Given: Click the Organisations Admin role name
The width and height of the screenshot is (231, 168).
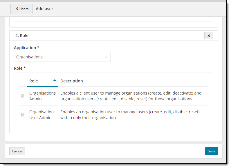Looking at the screenshot, I should 42,96.
